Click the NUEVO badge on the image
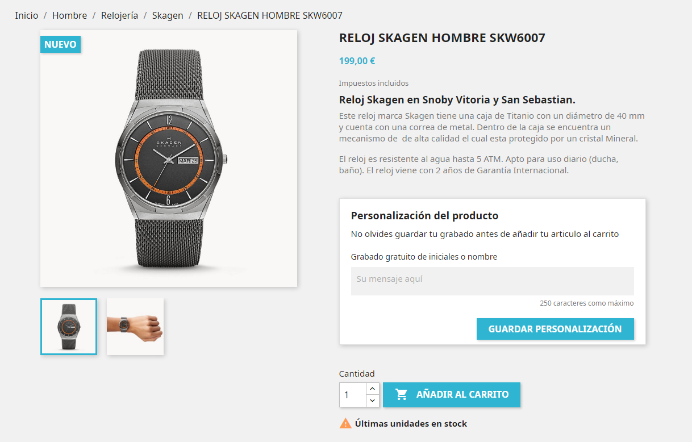 [x=60, y=44]
